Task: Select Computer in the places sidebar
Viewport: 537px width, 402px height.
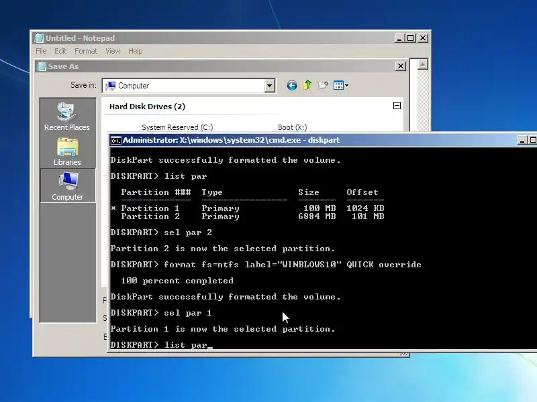Action: point(68,186)
